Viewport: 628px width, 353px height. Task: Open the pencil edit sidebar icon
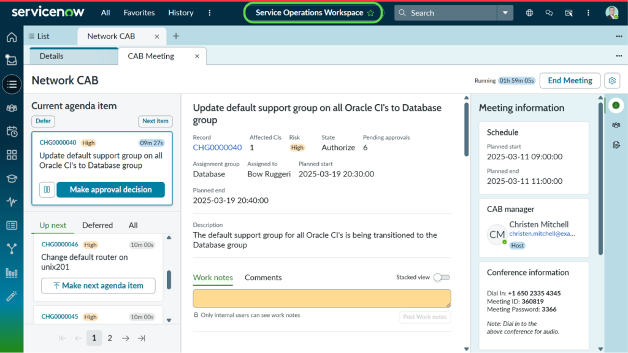pyautogui.click(x=12, y=296)
